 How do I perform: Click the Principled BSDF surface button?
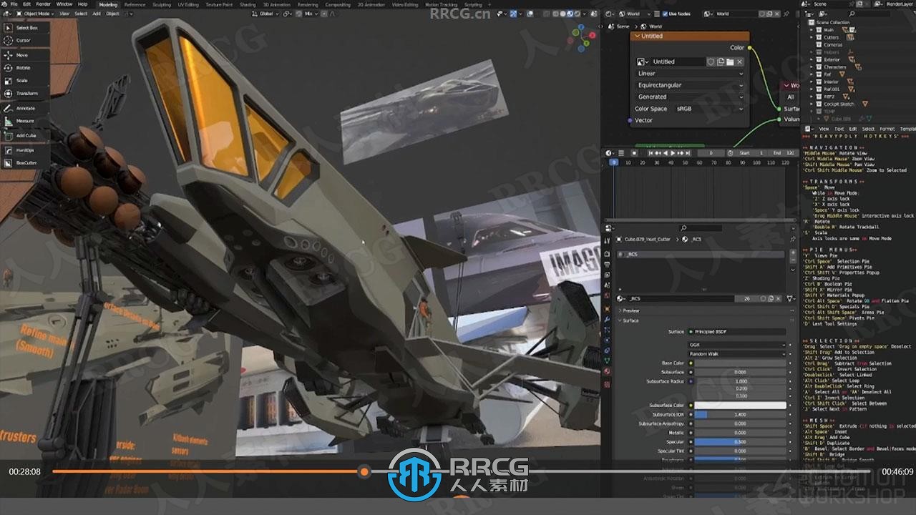(x=737, y=332)
